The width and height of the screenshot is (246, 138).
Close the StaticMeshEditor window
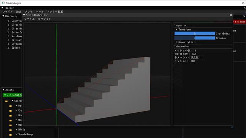pos(231,15)
